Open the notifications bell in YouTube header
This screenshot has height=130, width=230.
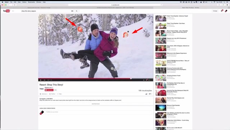click(x=222, y=11)
